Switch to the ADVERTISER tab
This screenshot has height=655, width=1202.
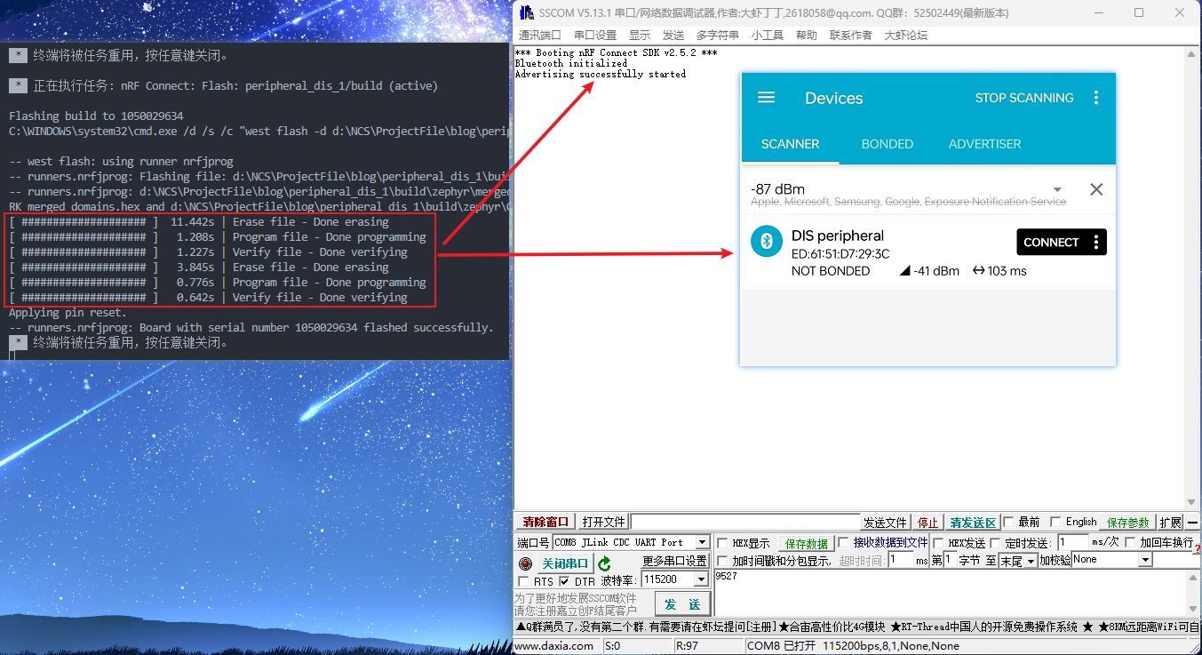tap(984, 144)
